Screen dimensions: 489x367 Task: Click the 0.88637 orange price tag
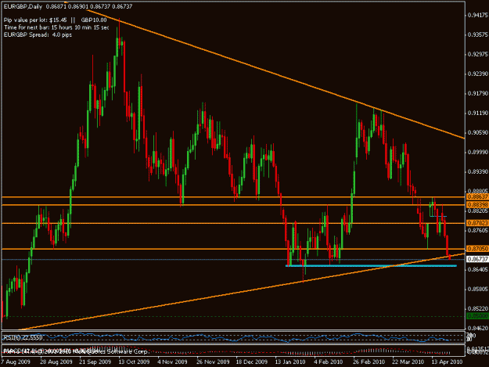click(x=477, y=197)
